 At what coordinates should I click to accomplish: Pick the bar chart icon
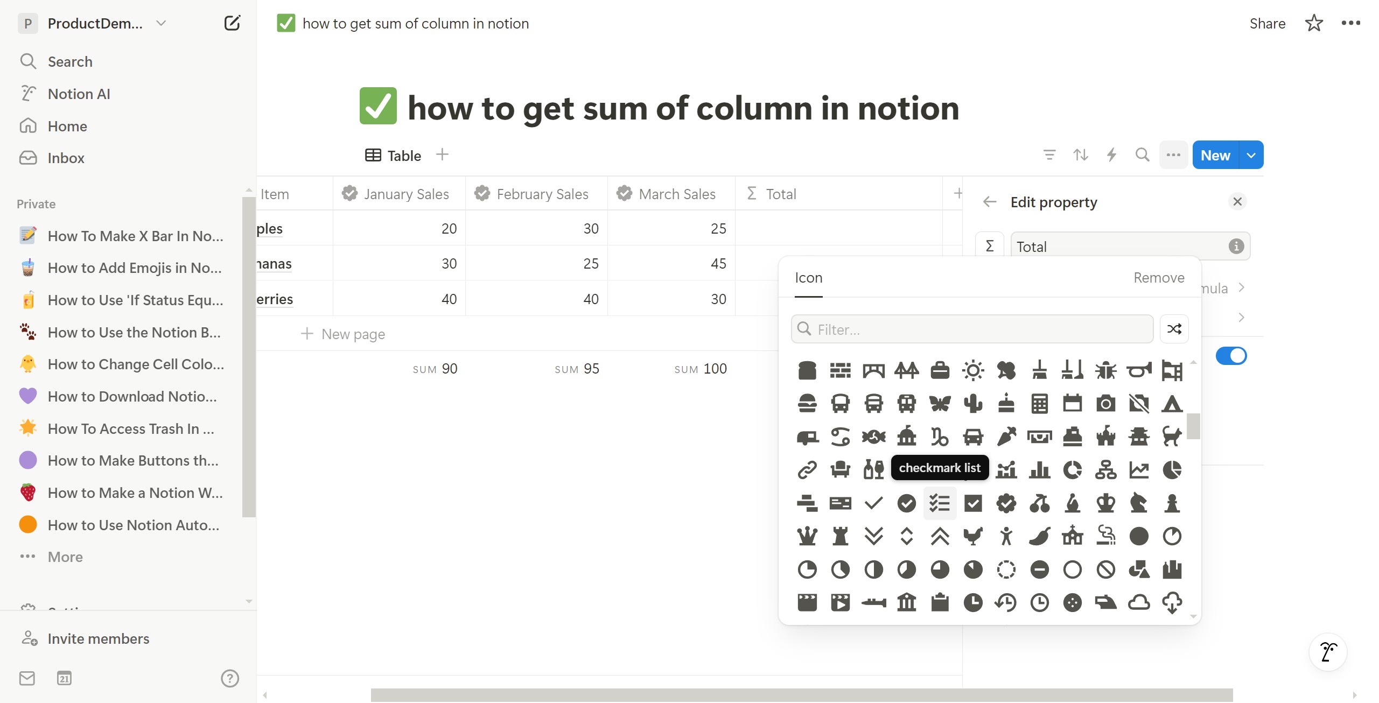(1039, 470)
